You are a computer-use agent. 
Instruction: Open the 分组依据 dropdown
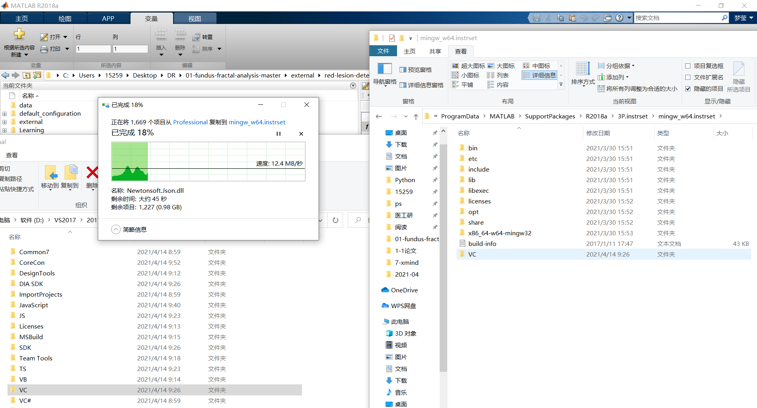coord(616,66)
